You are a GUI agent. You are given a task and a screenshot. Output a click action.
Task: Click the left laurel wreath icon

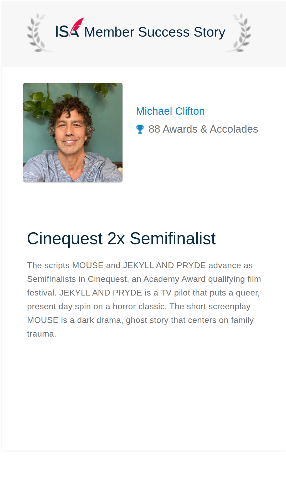click(38, 32)
